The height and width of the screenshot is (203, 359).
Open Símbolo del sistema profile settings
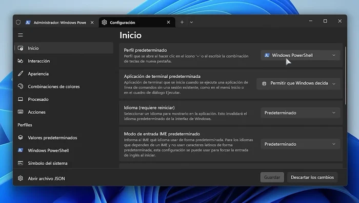click(64, 163)
